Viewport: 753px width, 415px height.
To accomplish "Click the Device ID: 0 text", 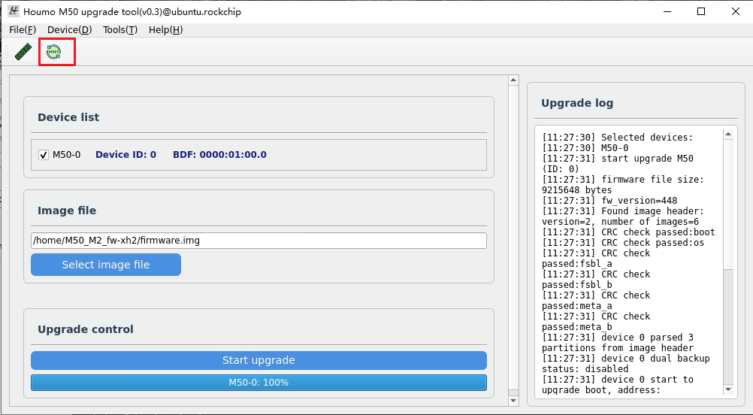I will click(x=125, y=155).
